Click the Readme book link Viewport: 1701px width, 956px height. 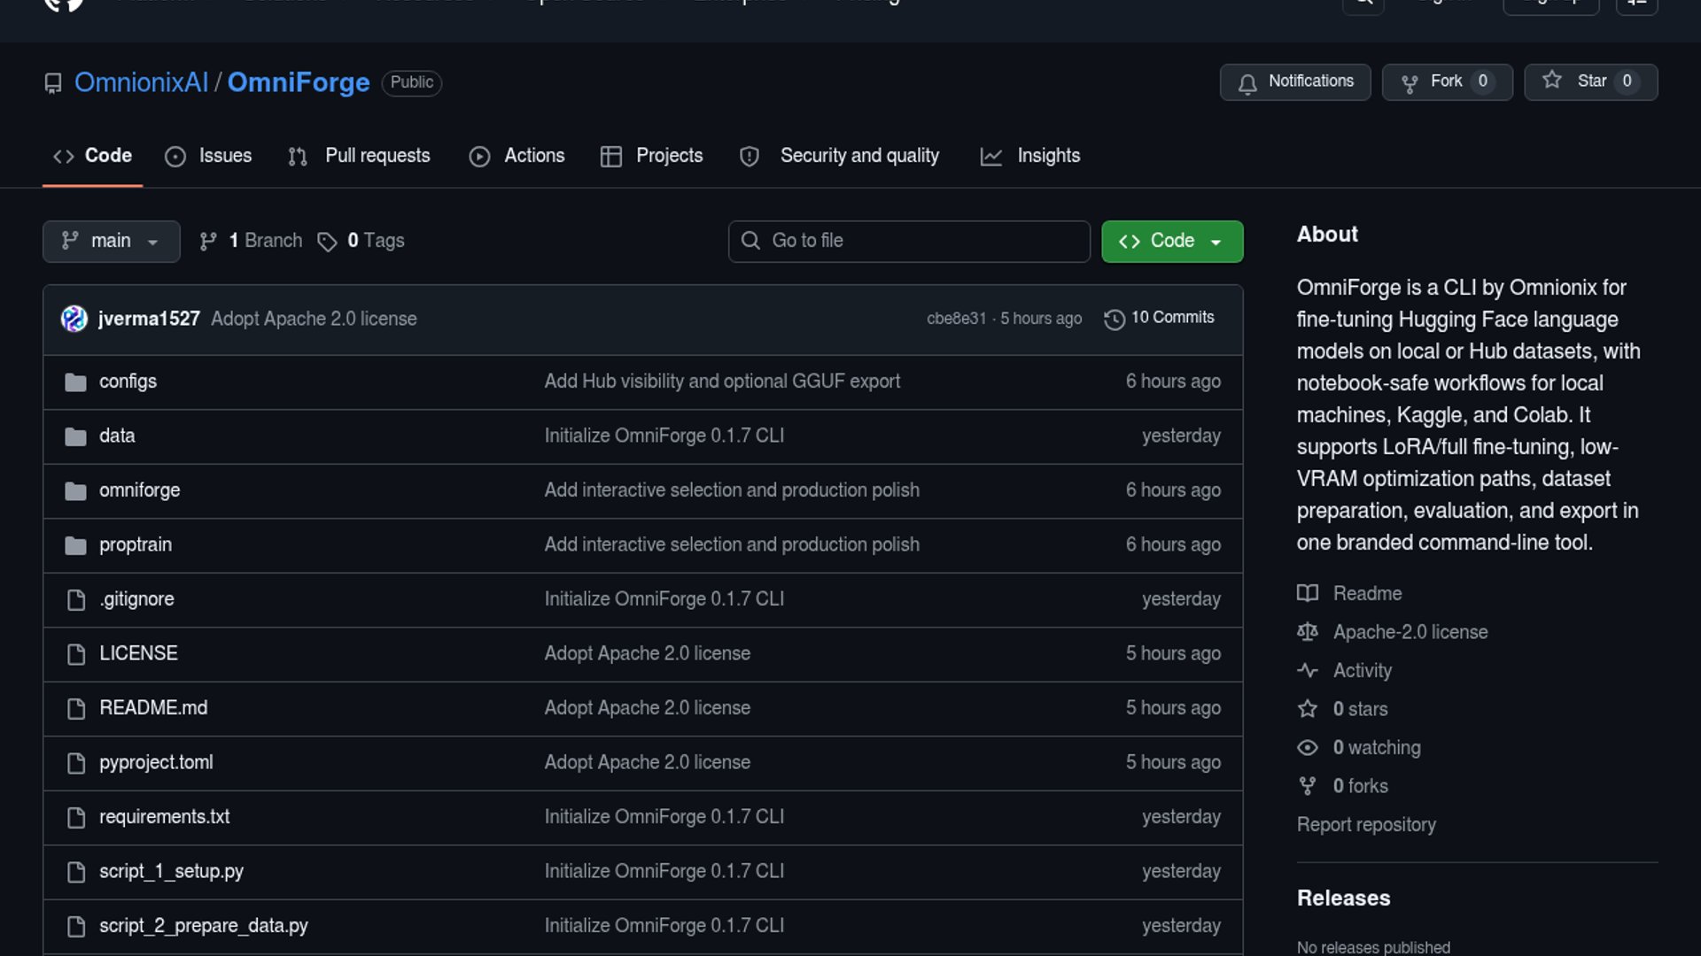pyautogui.click(x=1366, y=594)
